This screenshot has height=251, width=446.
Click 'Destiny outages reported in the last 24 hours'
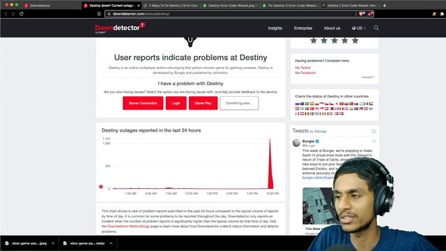(151, 130)
